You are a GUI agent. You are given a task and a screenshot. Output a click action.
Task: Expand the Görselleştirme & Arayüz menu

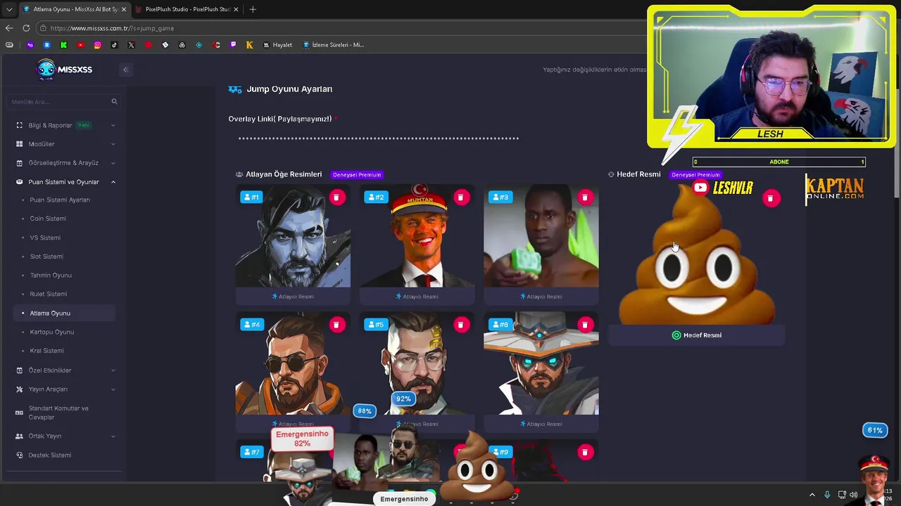65,163
